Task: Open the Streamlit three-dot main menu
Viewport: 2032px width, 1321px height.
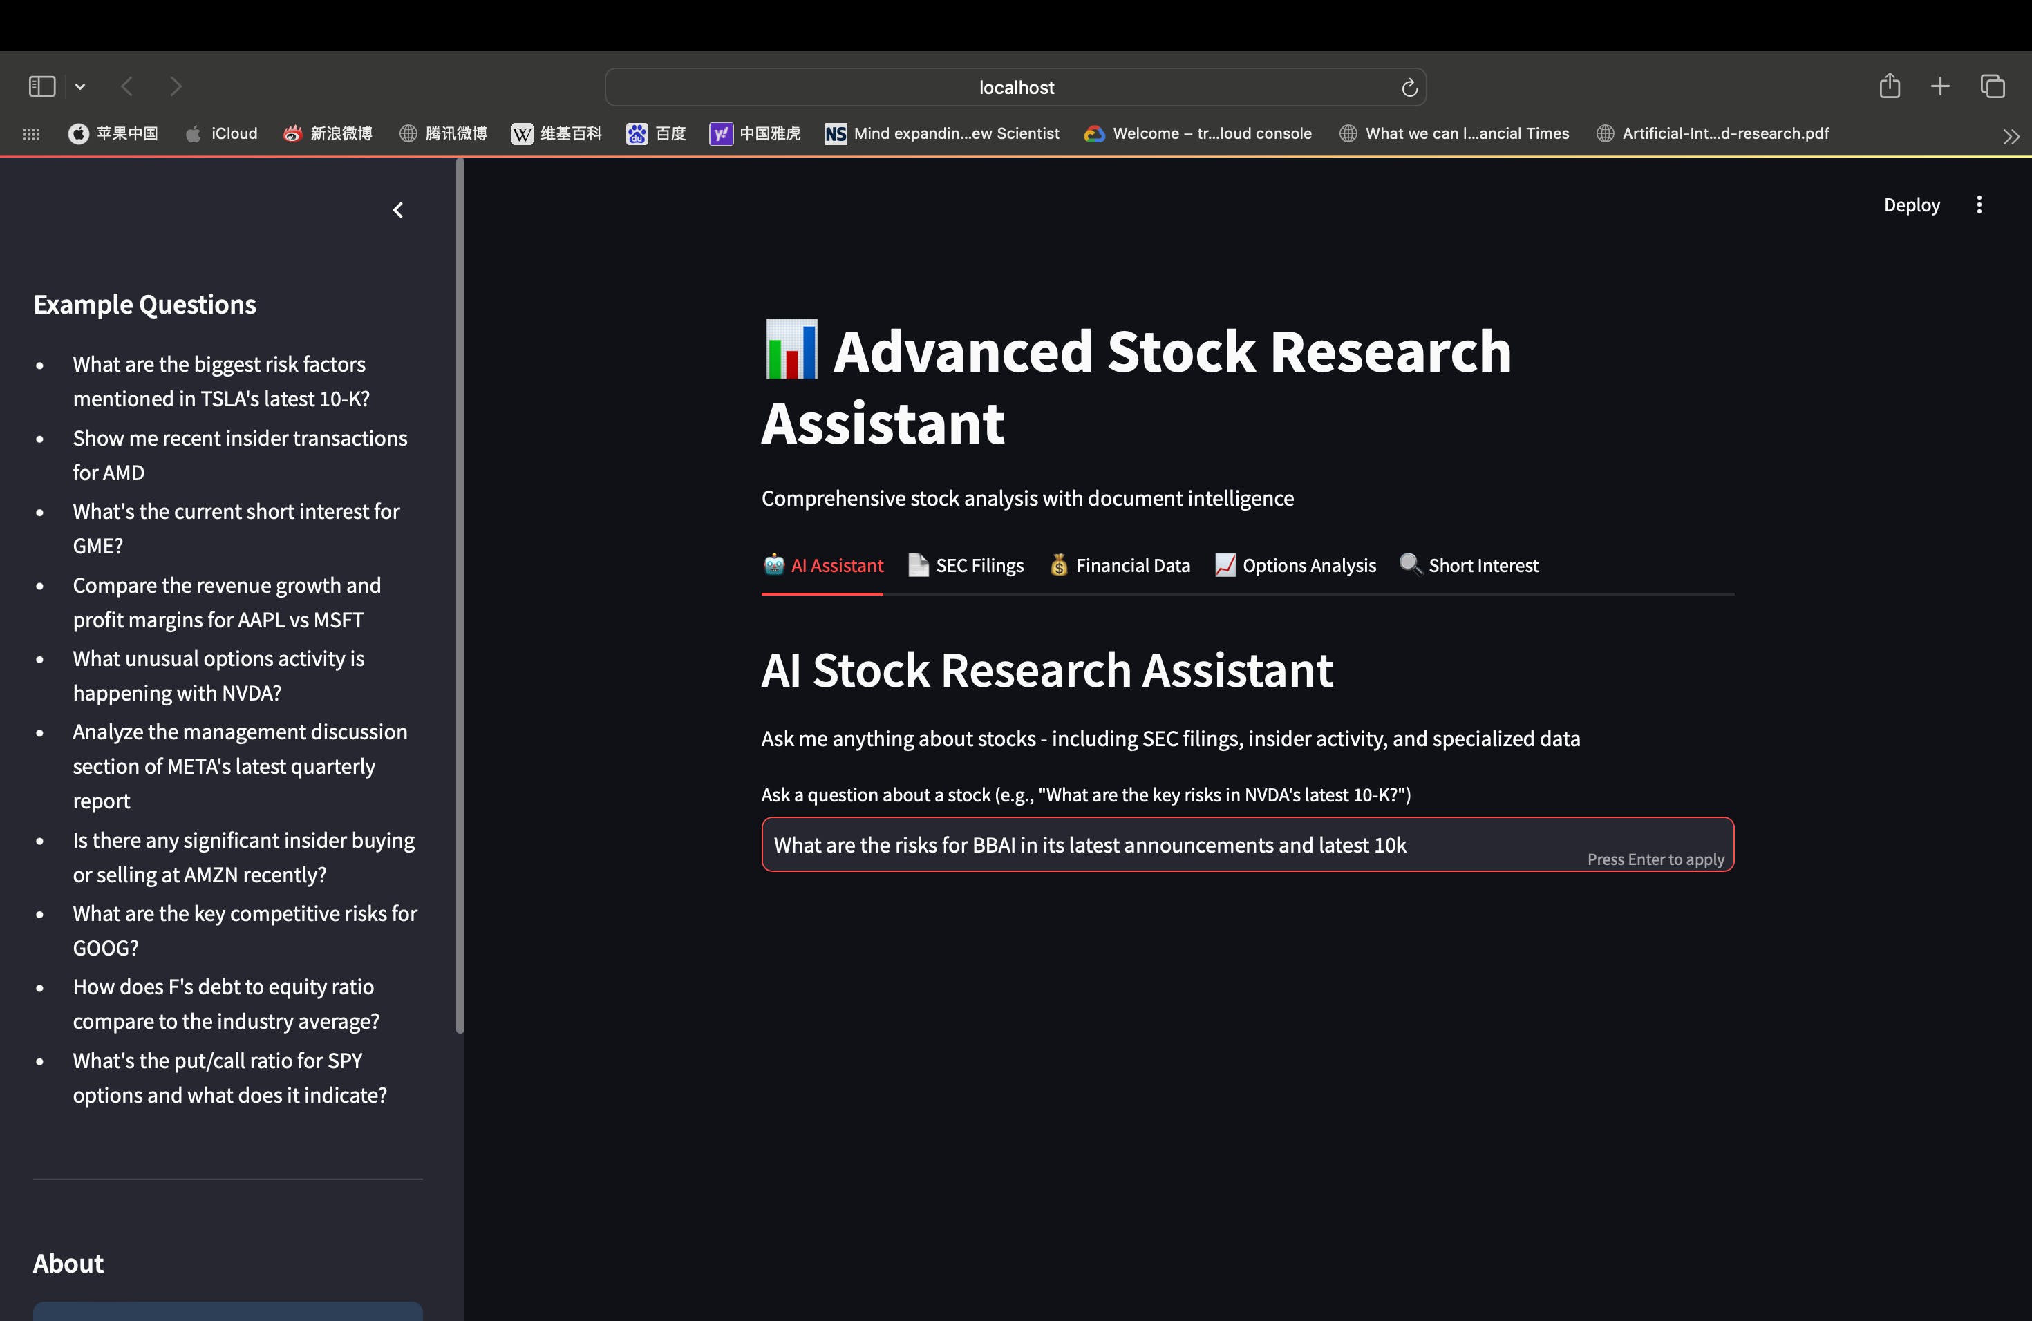Action: [1978, 205]
